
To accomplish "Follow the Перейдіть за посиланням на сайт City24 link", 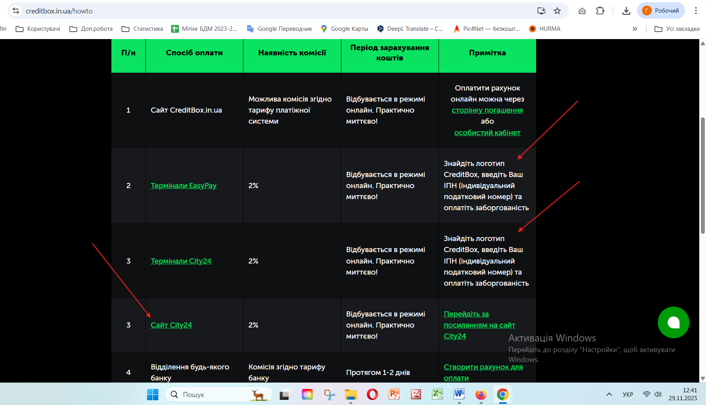I will point(479,325).
